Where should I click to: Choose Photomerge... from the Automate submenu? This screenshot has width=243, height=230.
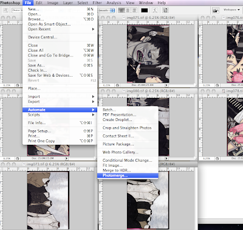click(128, 176)
